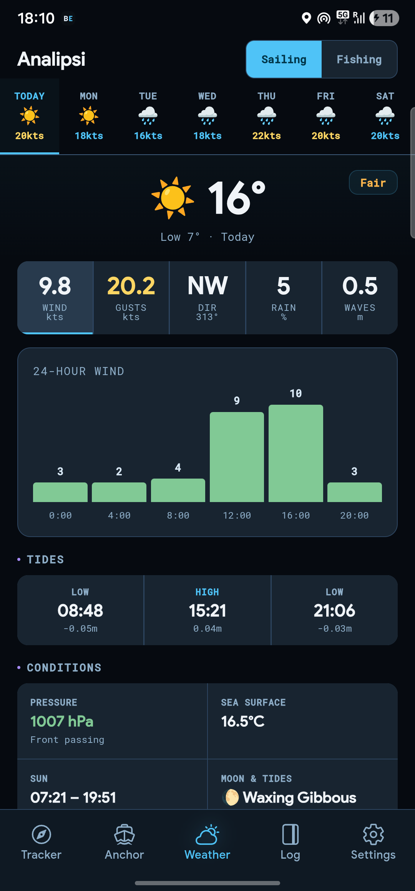This screenshot has width=415, height=891.
Task: Open the Anchor ship icon
Action: coord(124,834)
